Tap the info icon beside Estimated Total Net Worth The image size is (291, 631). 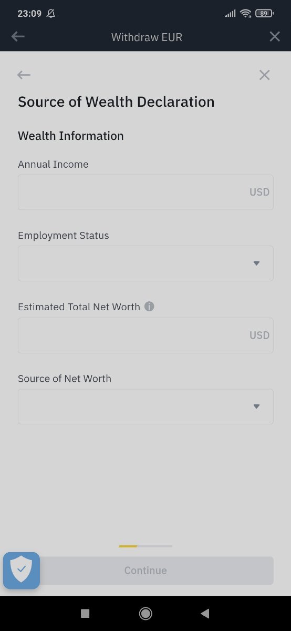149,306
